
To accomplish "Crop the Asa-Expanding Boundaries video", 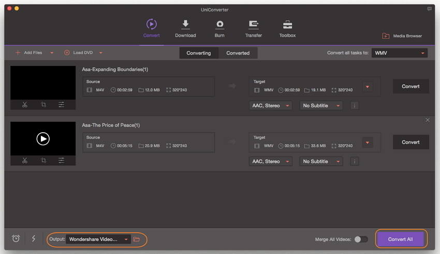I will [x=43, y=105].
